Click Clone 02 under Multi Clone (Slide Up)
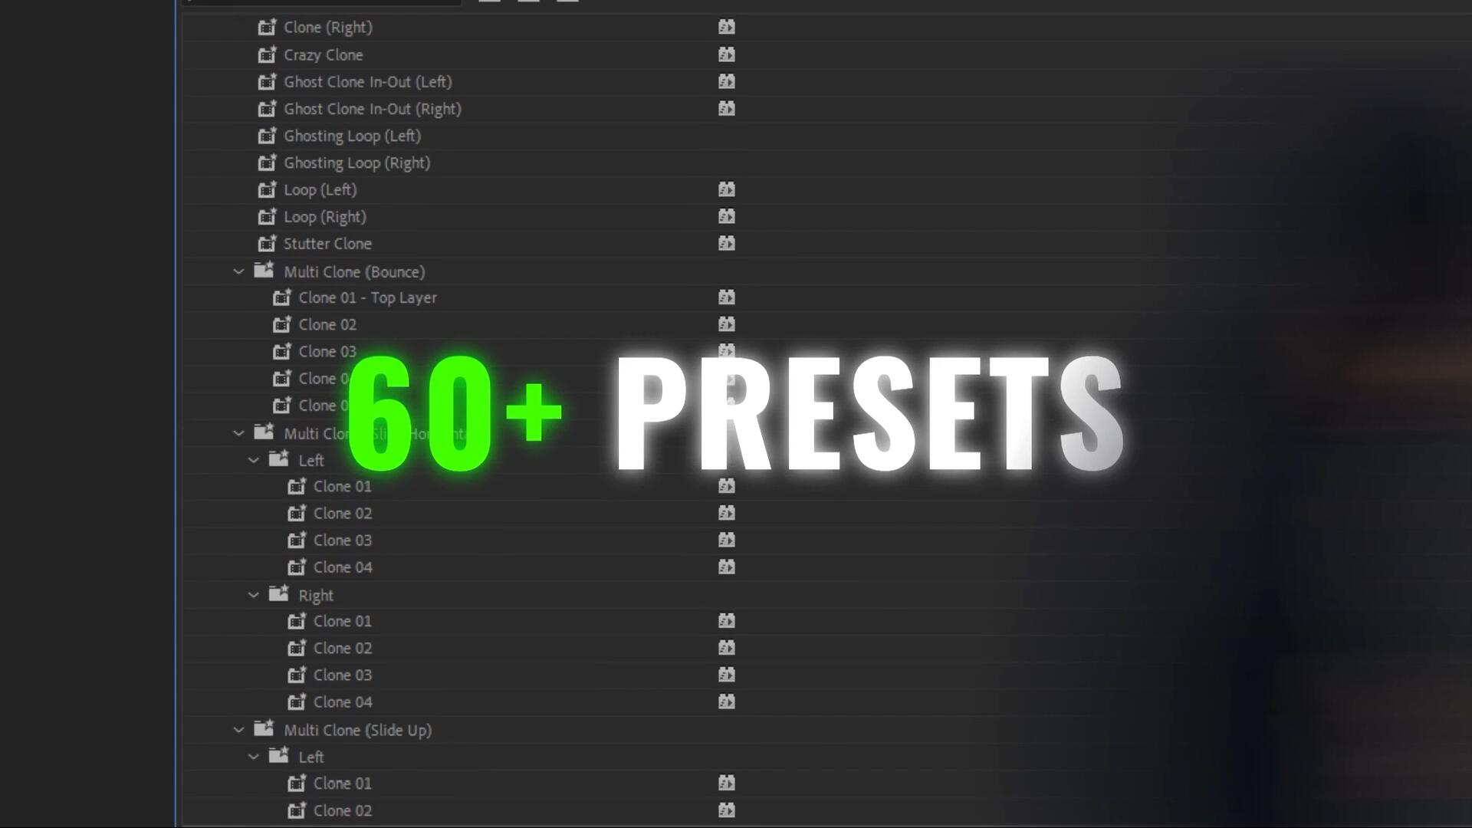The width and height of the screenshot is (1472, 828). click(x=343, y=810)
